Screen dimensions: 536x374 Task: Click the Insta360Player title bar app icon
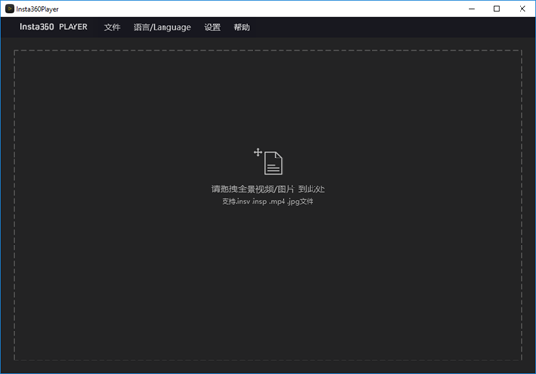click(10, 9)
